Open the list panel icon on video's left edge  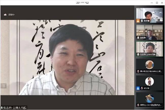(4, 86)
